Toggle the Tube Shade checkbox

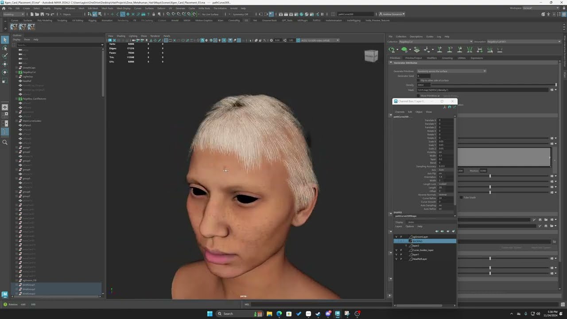[461, 197]
